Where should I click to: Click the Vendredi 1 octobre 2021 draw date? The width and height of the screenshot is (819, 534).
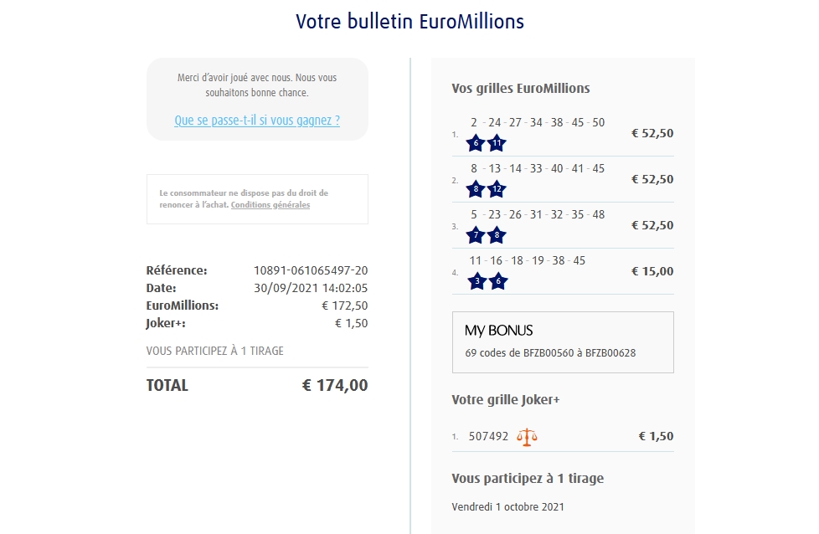(507, 506)
